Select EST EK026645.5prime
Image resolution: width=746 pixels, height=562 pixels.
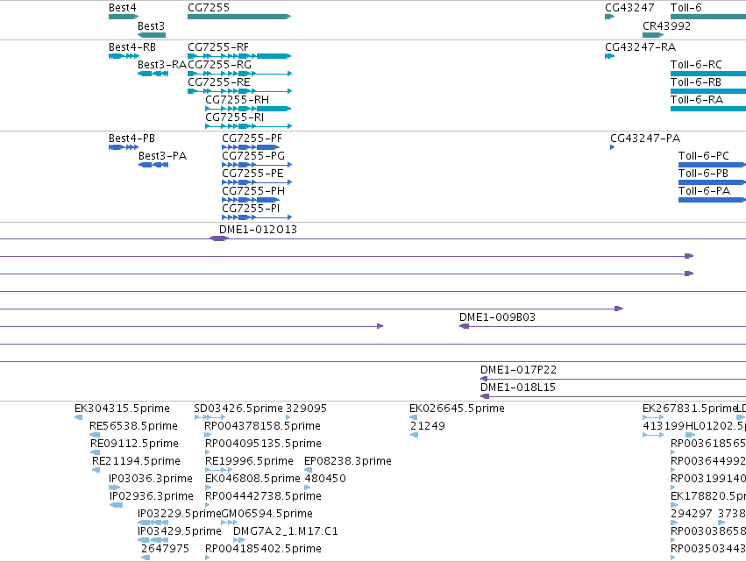tap(414, 417)
